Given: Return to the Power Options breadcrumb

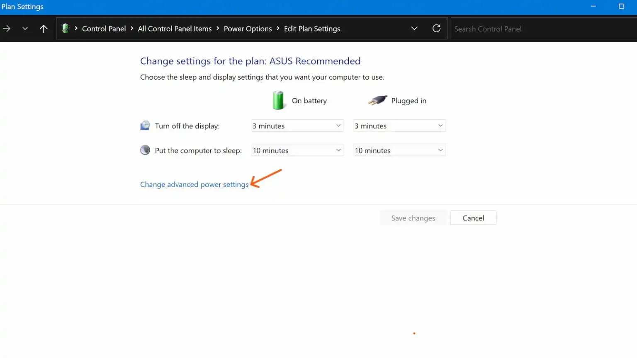Looking at the screenshot, I should click(x=248, y=29).
